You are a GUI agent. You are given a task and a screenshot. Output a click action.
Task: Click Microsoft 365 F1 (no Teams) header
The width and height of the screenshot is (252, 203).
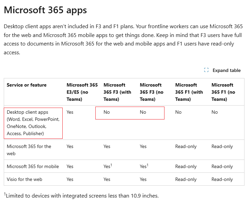[x=223, y=92]
